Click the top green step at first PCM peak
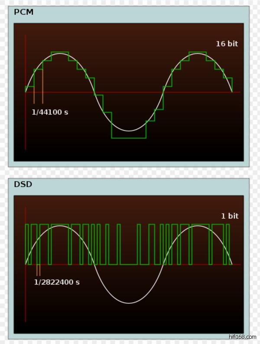Screen dimensions: 260x344 coord(60,52)
